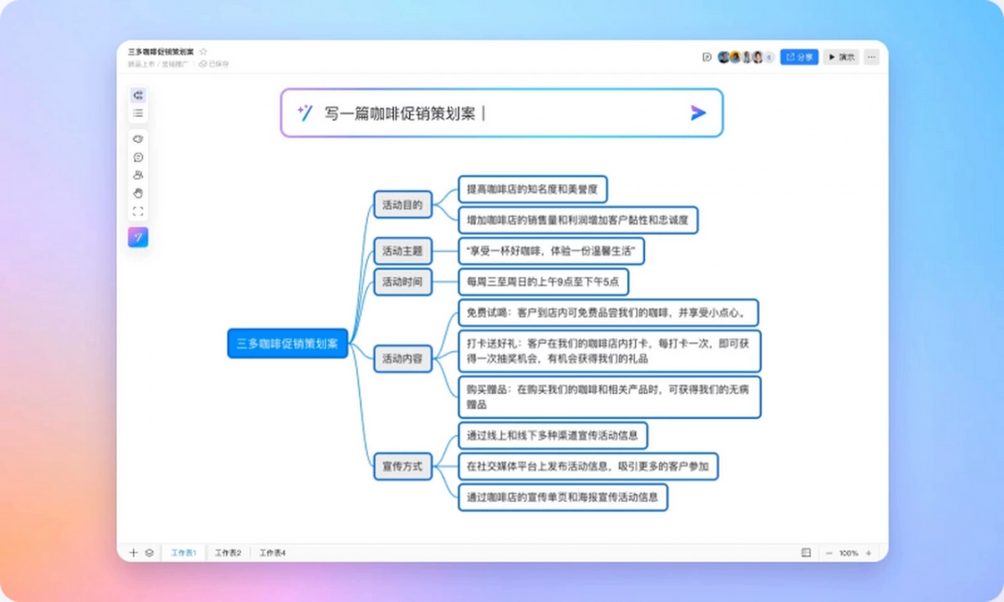1004x602 pixels.
Task: Expand the collaborator avatars overflow counter
Action: [770, 57]
